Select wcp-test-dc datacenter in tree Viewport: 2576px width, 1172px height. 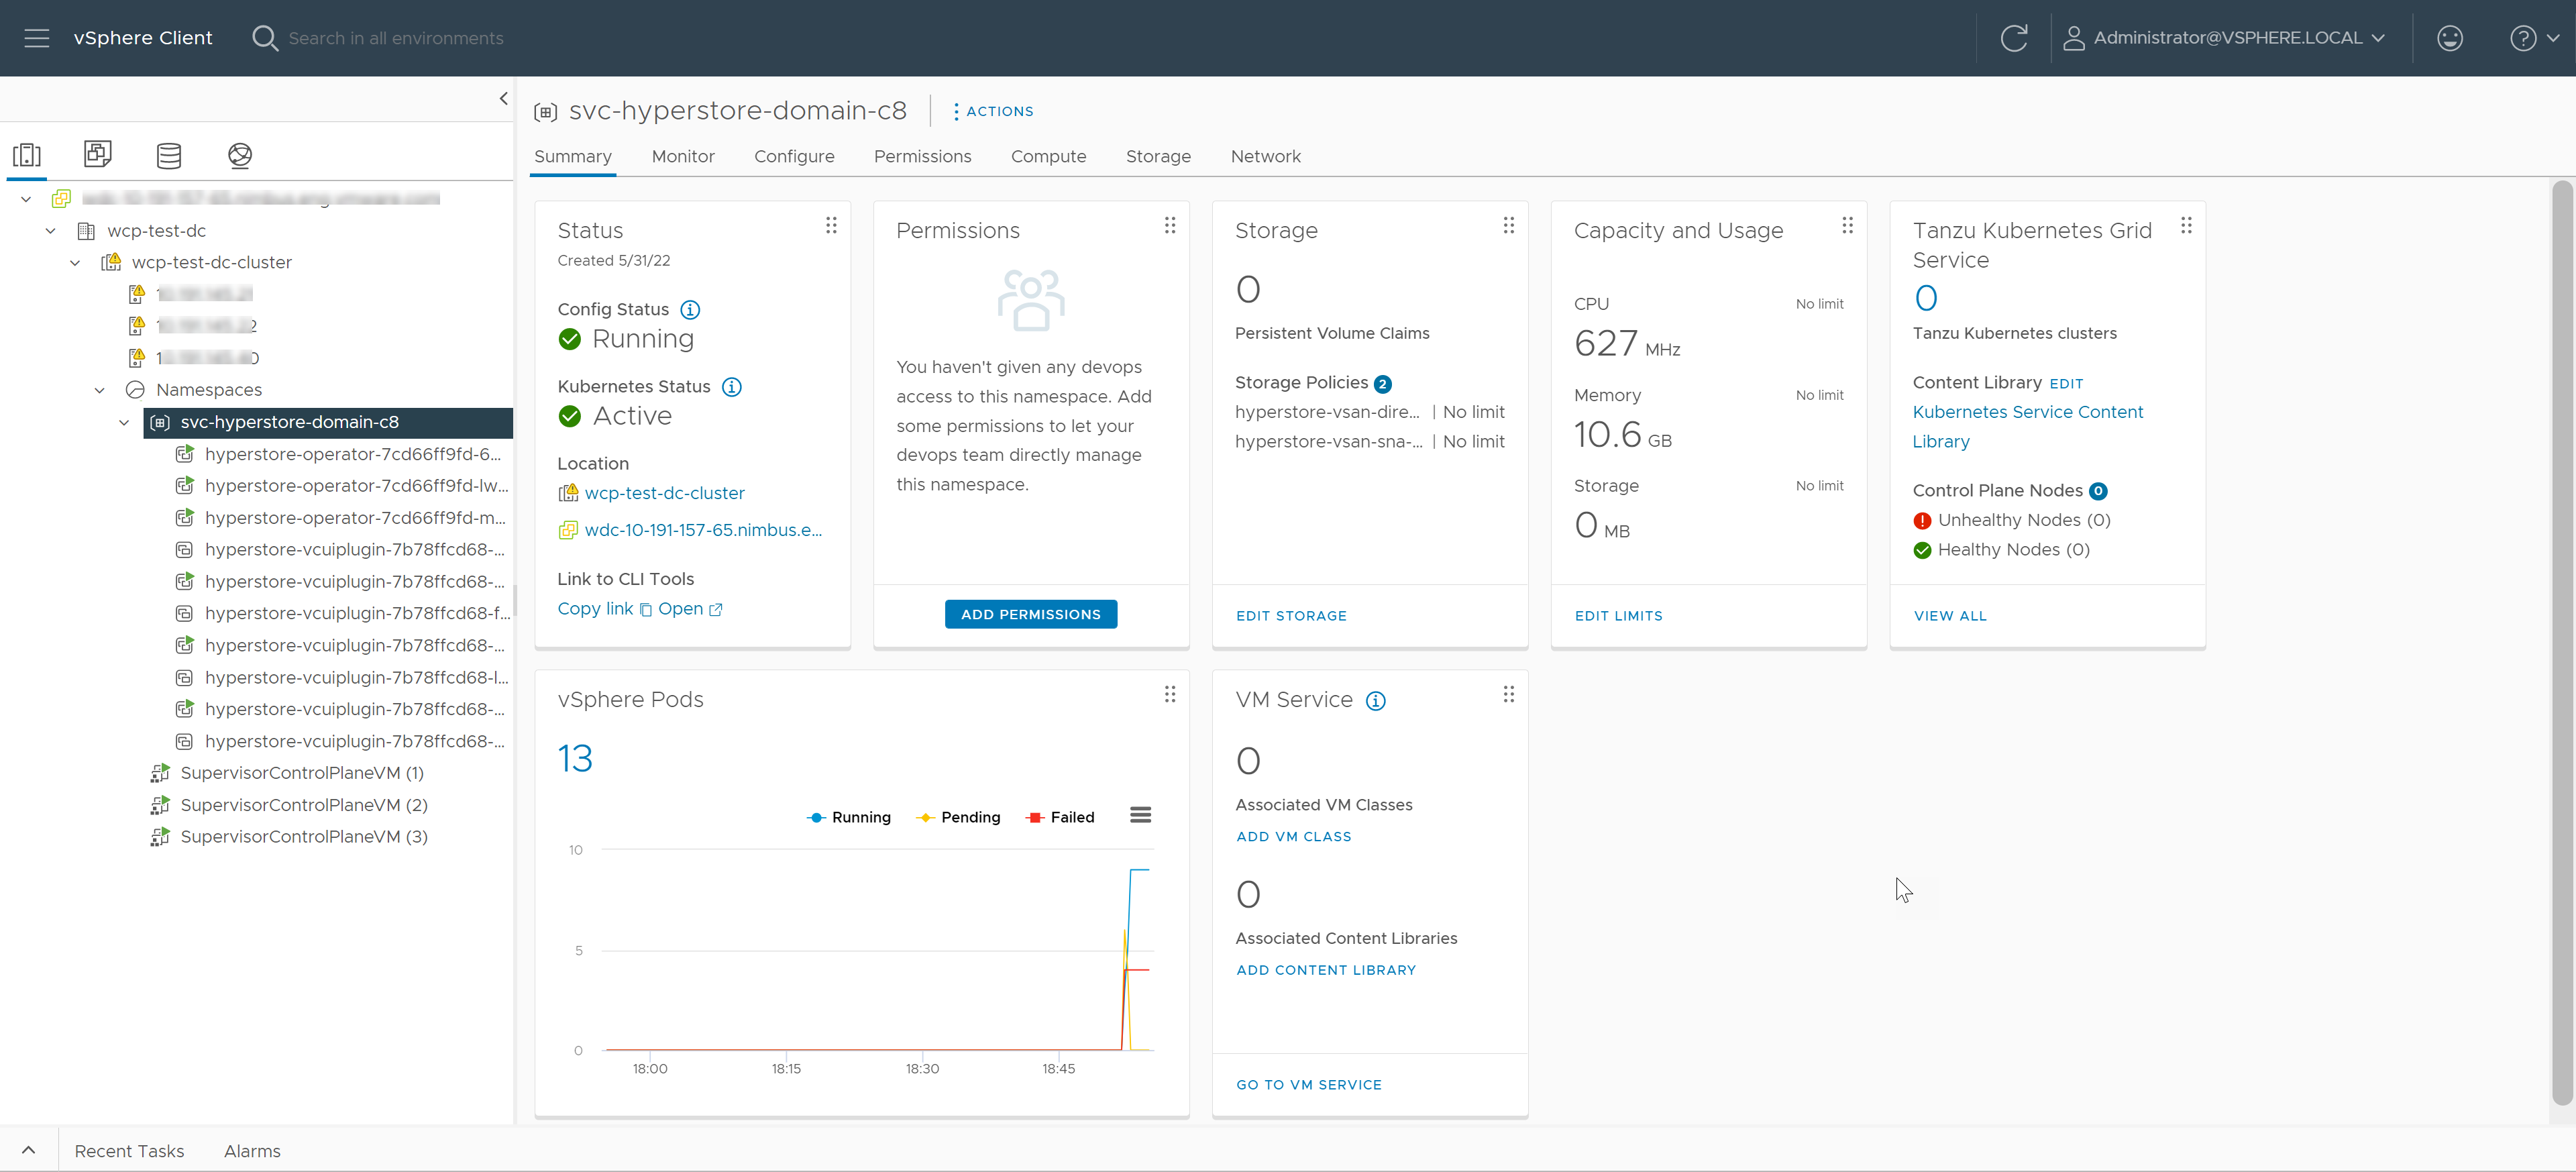coord(156,231)
